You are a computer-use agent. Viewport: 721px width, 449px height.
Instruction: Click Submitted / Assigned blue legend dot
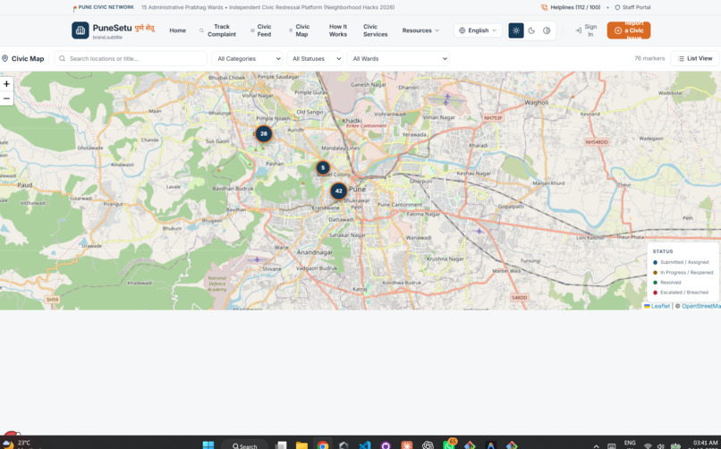pyautogui.click(x=655, y=262)
